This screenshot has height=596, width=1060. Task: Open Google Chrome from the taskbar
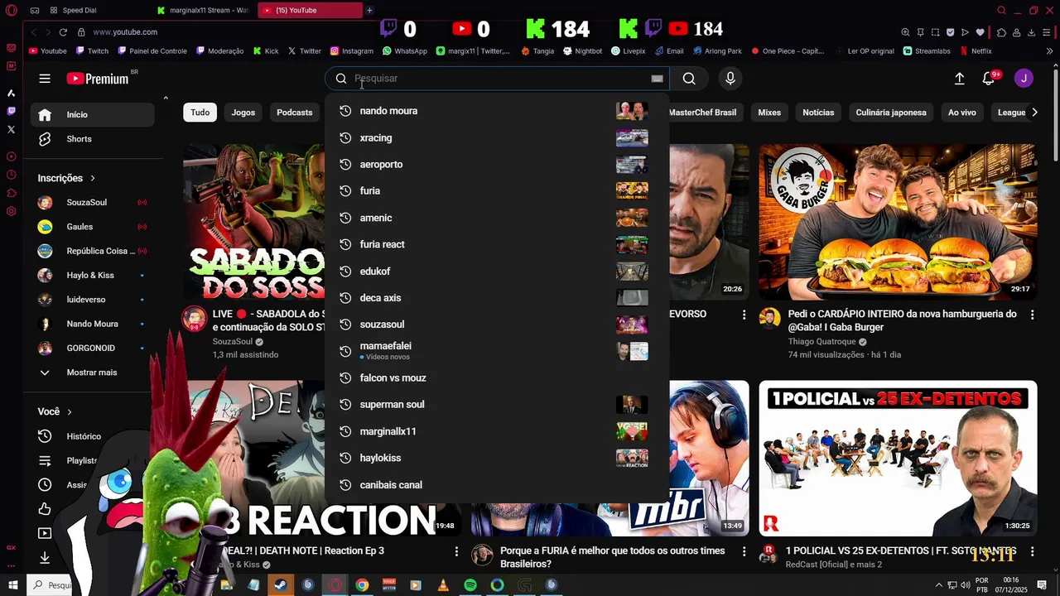coord(362,585)
